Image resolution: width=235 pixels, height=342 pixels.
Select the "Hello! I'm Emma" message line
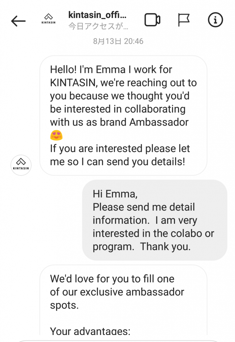pos(111,70)
